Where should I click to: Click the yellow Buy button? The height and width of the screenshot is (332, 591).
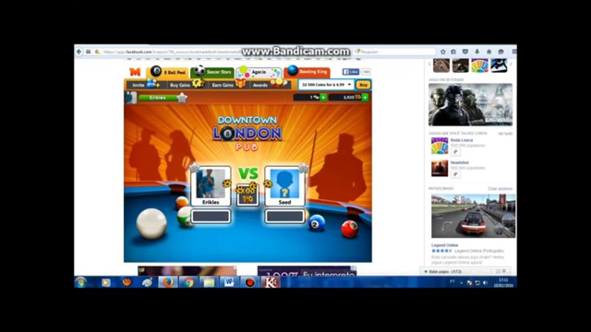(x=363, y=85)
